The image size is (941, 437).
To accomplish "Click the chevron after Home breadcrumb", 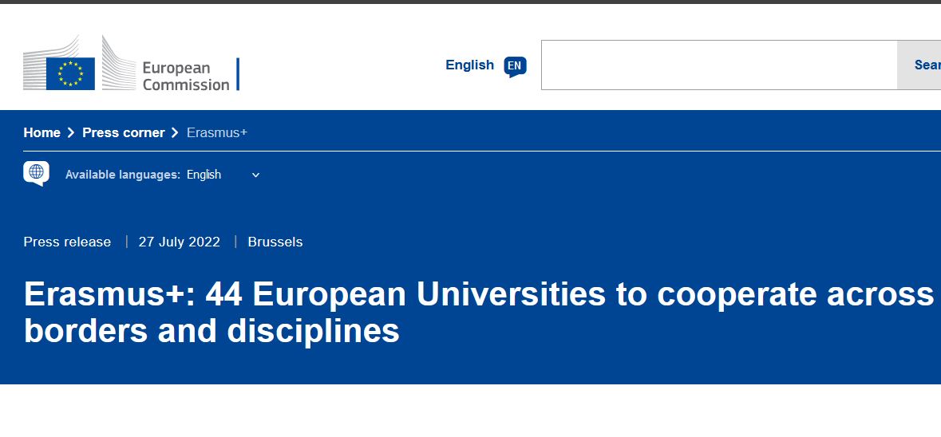I will (x=71, y=133).
